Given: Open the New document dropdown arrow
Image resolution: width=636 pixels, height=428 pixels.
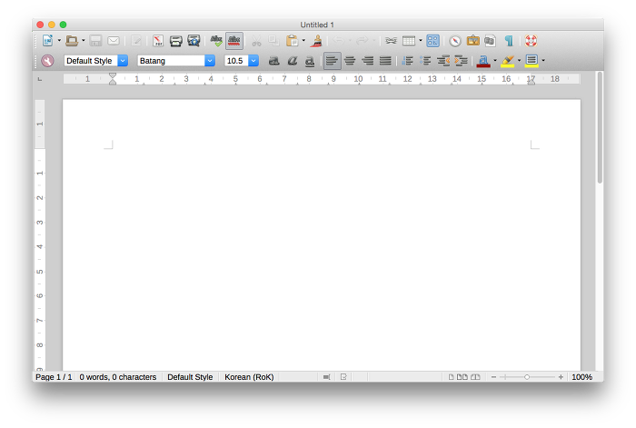Looking at the screenshot, I should pyautogui.click(x=59, y=41).
